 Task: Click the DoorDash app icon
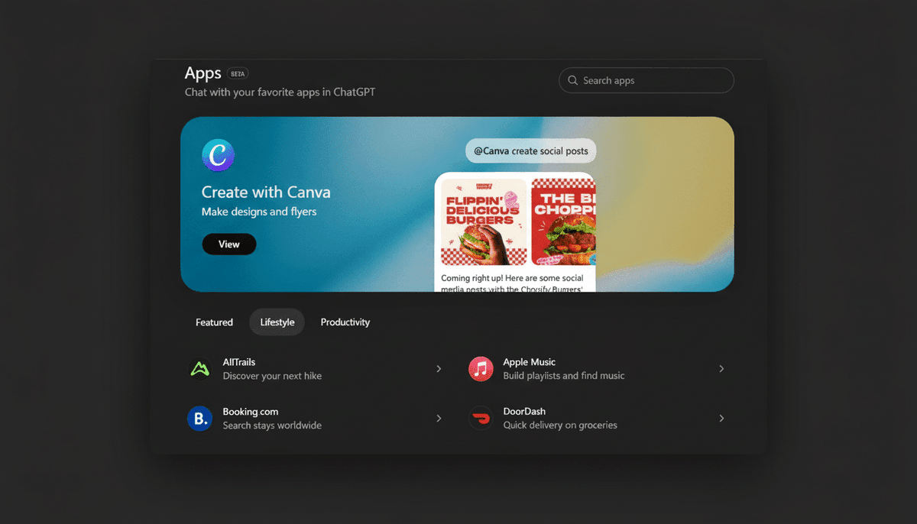[x=481, y=419]
